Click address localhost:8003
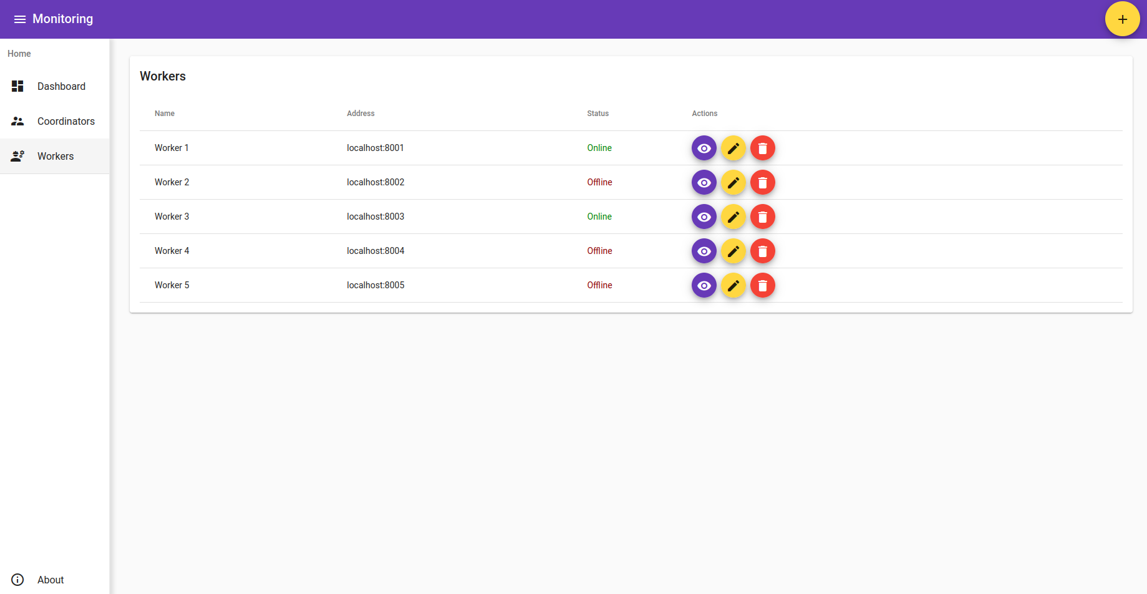This screenshot has width=1147, height=594. point(375,217)
